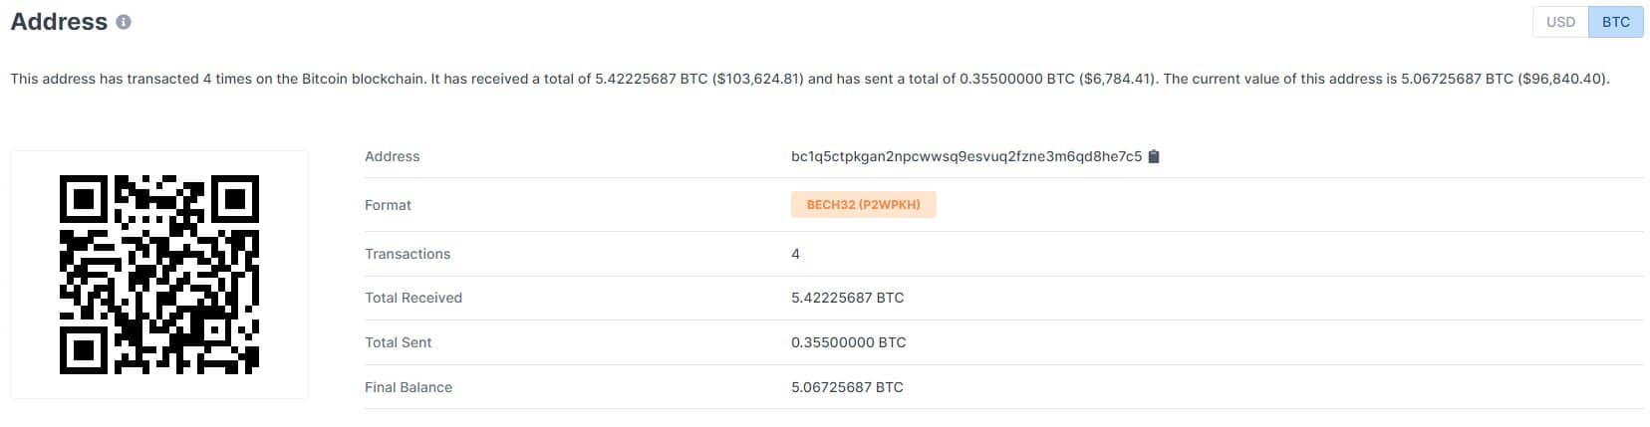Switch currency display to USD
This screenshot has height=427, width=1650.
[x=1560, y=22]
